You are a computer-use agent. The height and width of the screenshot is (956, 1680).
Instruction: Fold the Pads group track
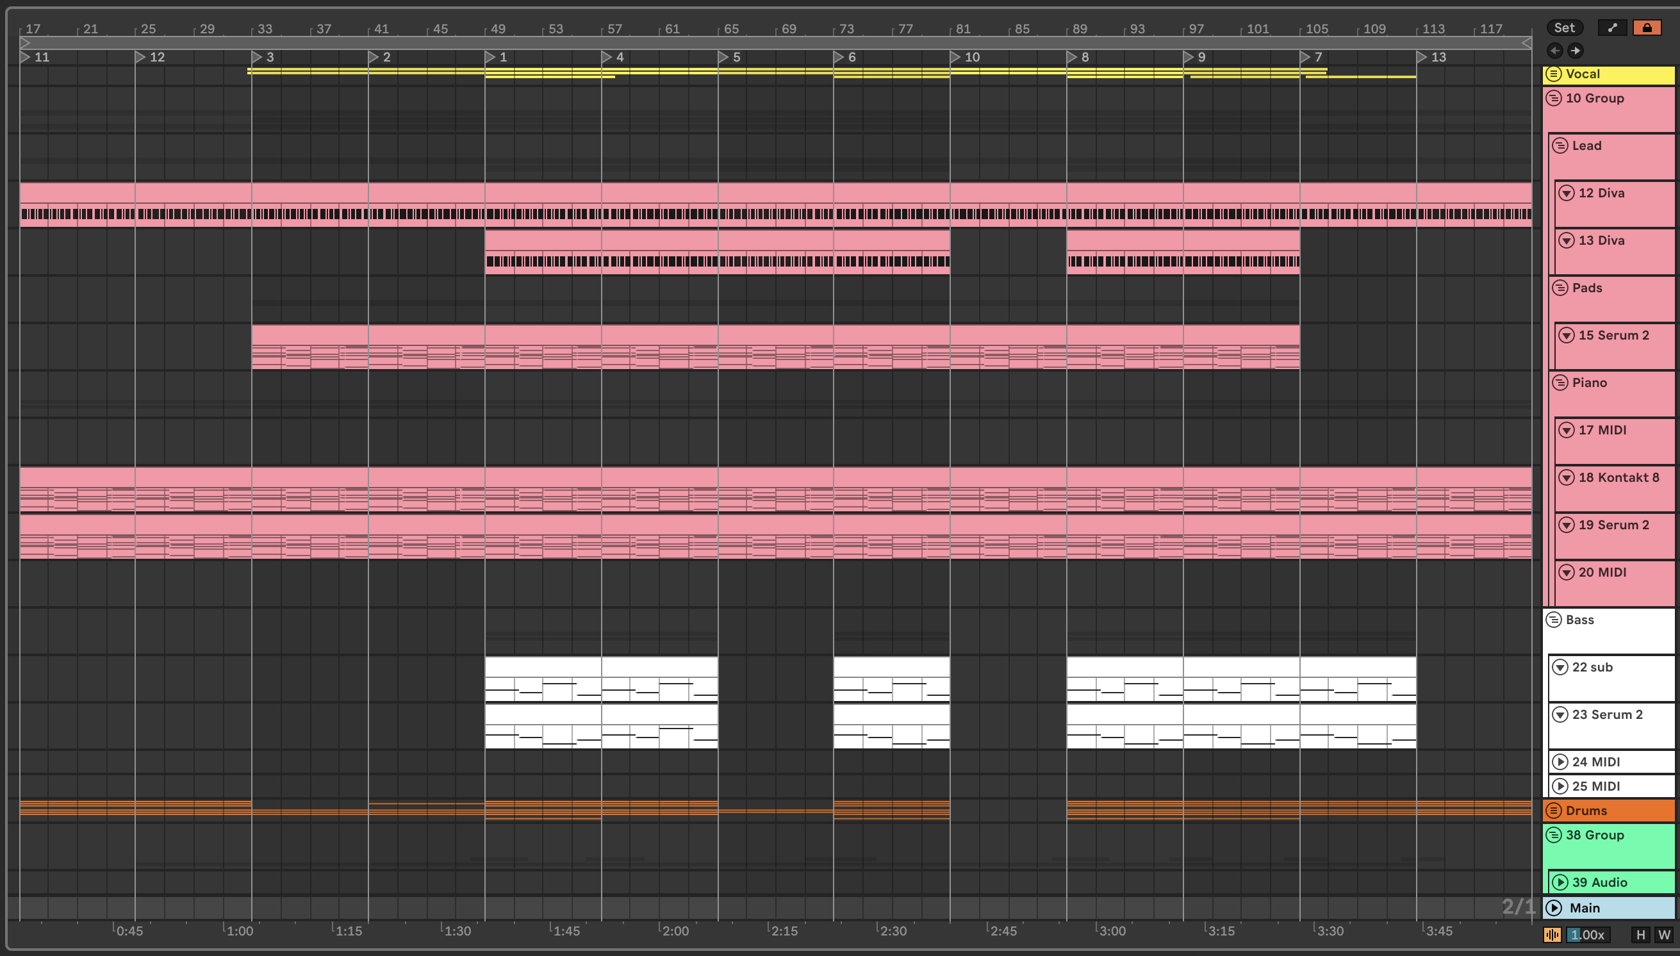(1560, 288)
